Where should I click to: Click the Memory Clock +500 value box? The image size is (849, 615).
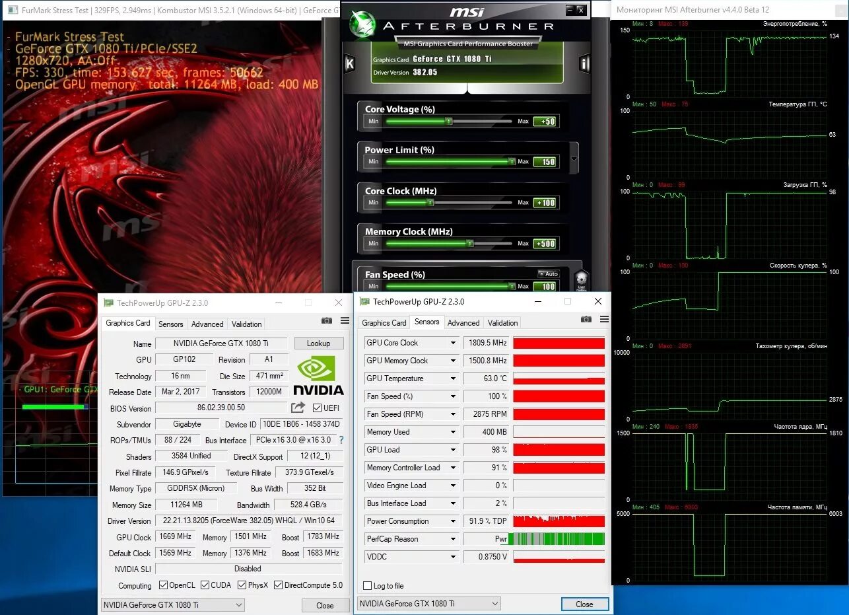[545, 244]
